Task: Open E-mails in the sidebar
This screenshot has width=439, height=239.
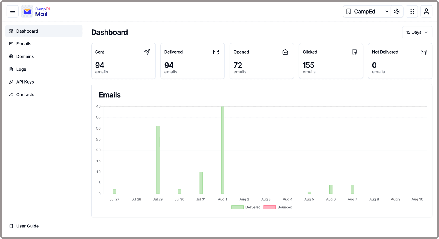Action: click(x=44, y=44)
